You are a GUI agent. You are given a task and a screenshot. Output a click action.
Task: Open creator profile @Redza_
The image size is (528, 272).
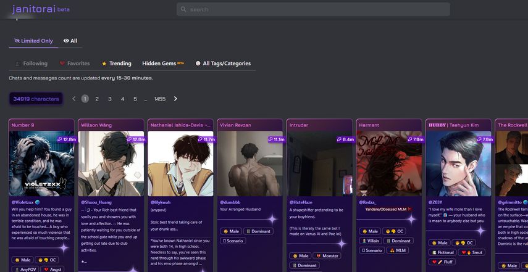[x=367, y=202]
